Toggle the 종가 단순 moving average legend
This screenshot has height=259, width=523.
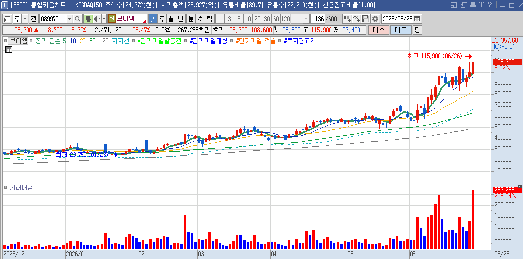pyautogui.click(x=31, y=41)
